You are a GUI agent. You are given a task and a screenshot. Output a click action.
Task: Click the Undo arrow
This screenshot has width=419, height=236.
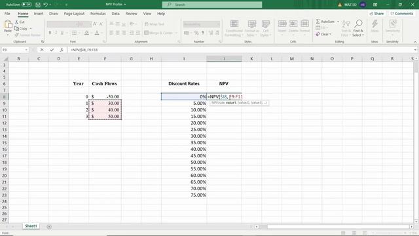pos(45,5)
